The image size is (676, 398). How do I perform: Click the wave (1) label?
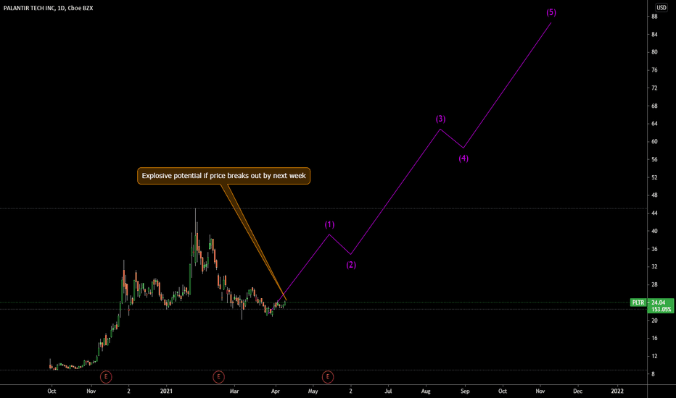coord(329,224)
